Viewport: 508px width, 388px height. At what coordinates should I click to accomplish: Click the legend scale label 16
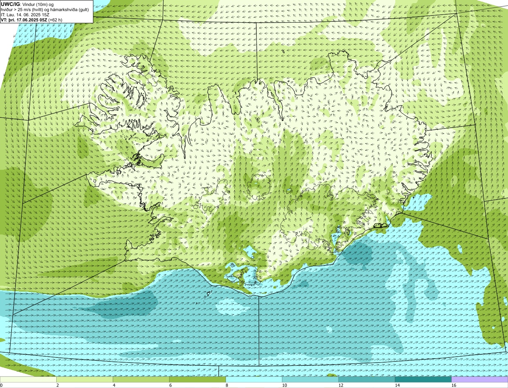(454, 385)
